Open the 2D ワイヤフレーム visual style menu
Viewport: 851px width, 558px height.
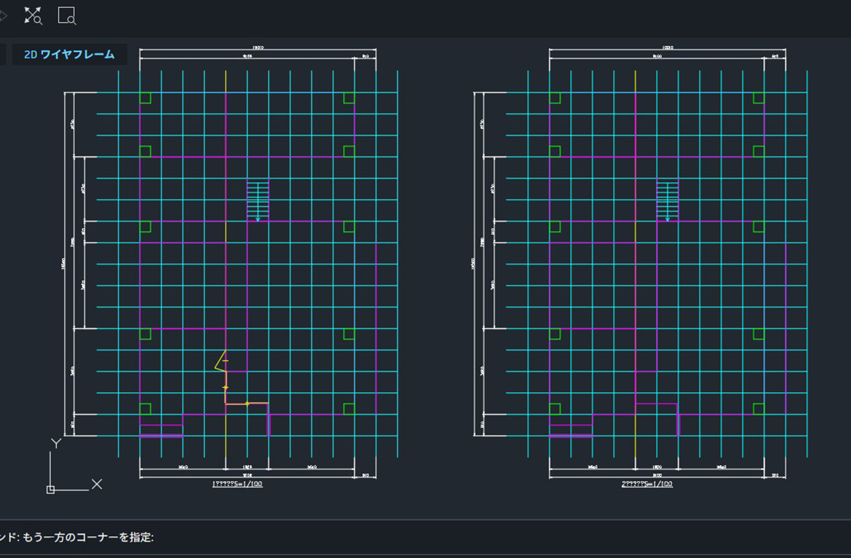[x=69, y=55]
